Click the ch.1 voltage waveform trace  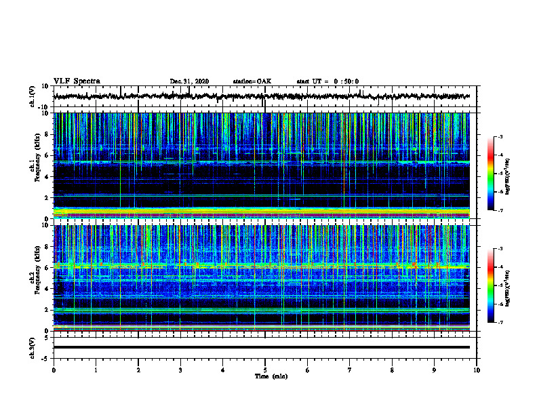point(262,96)
